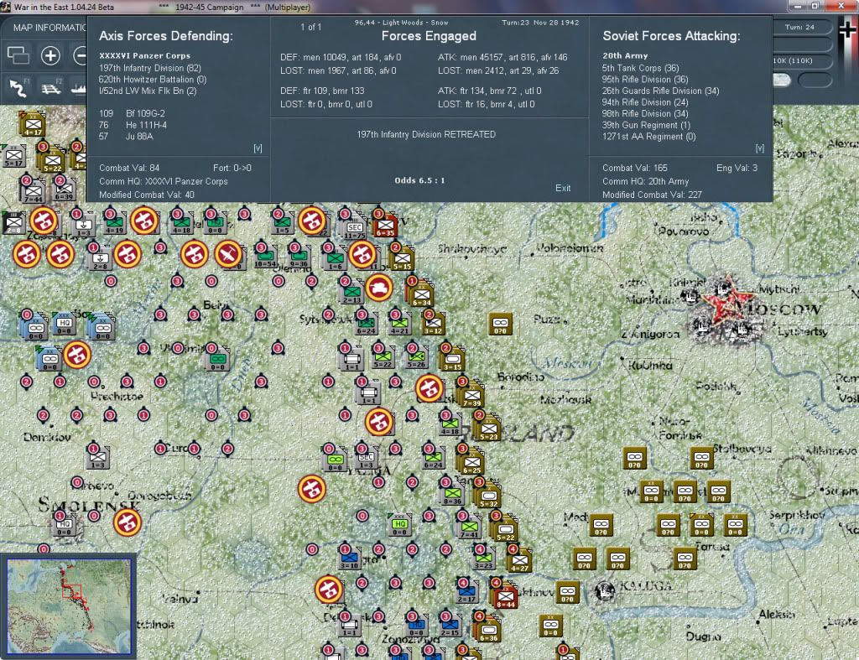Click the minimap overview
Viewport: 859px width, 660px height.
coord(69,606)
